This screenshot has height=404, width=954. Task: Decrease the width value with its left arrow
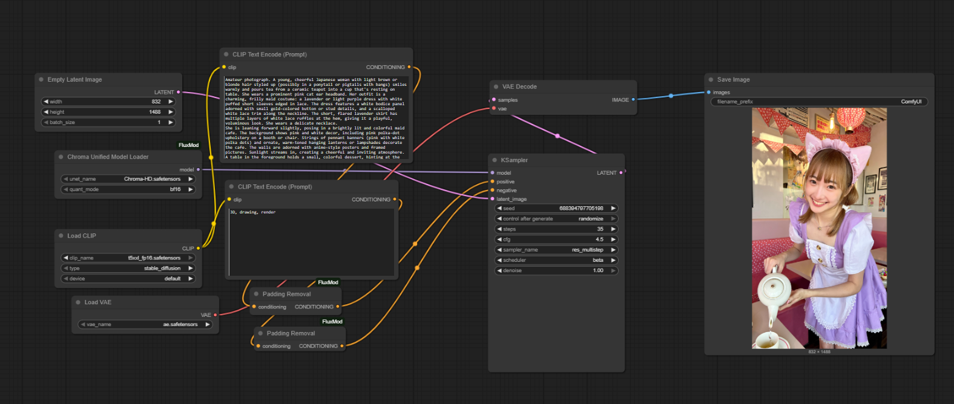[x=46, y=102]
